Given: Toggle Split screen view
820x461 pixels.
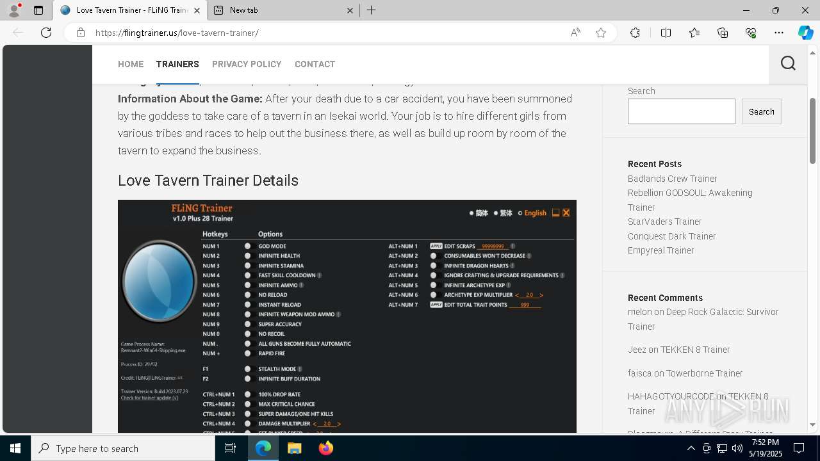Looking at the screenshot, I should coord(666,33).
